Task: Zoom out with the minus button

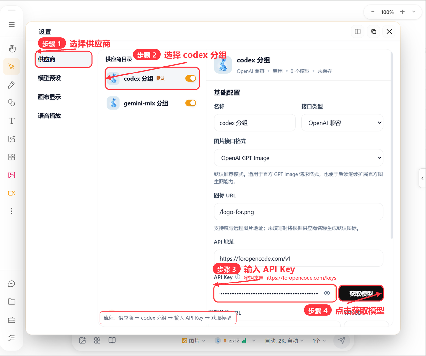Action: click(373, 12)
